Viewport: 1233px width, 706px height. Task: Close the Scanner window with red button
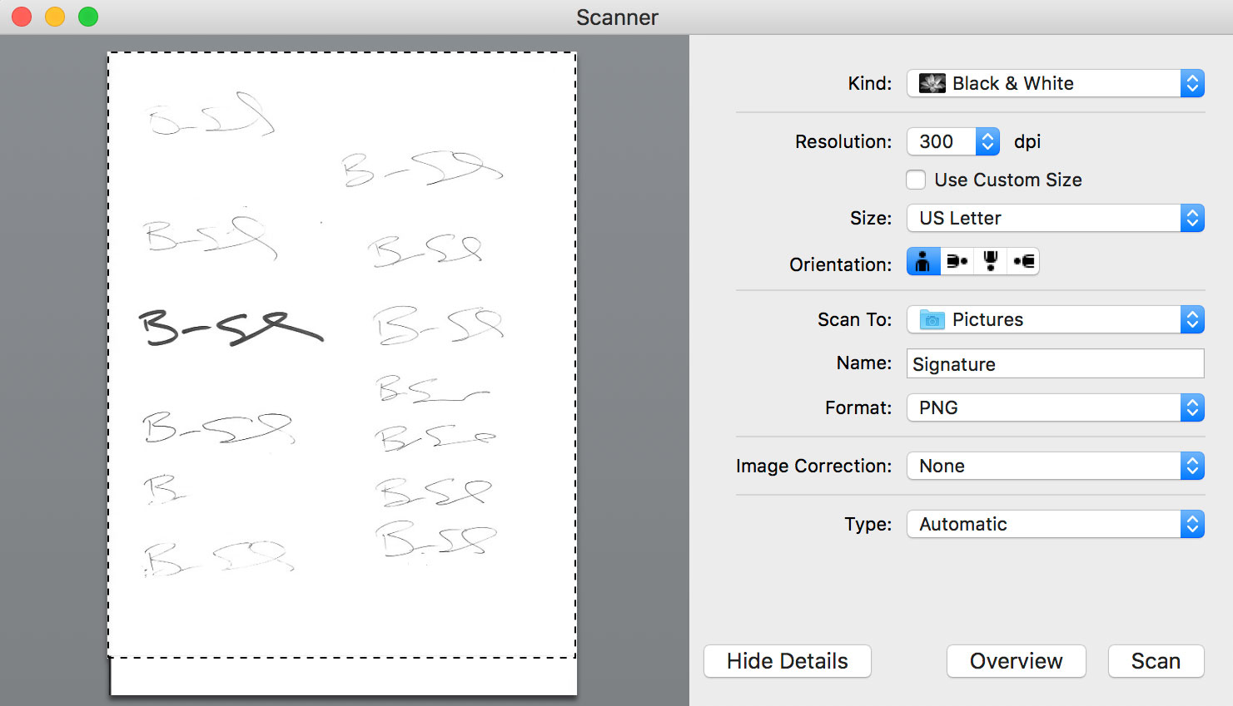22,17
